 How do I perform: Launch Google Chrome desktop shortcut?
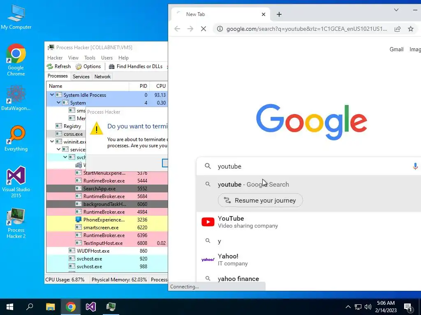click(16, 60)
